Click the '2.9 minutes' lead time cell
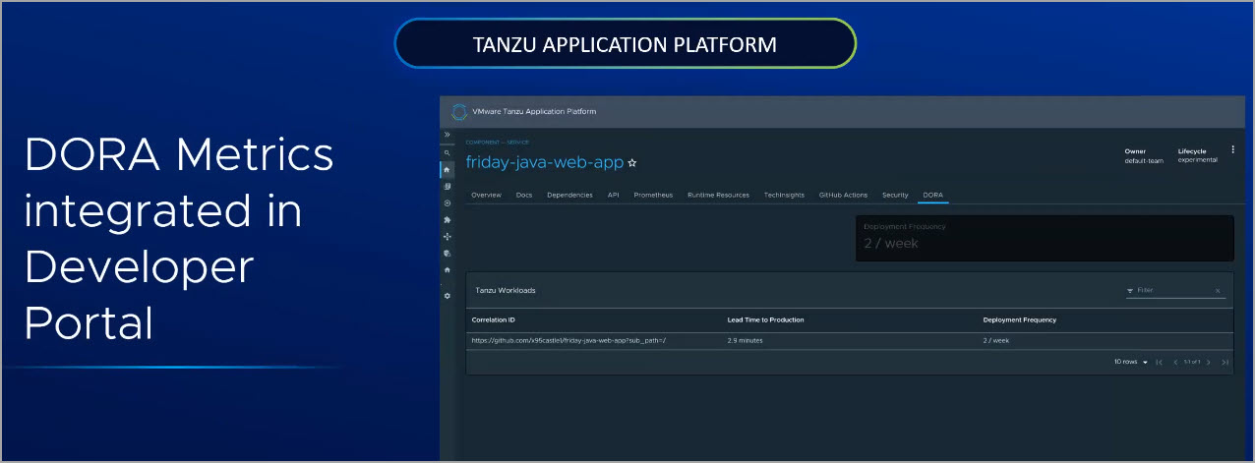The width and height of the screenshot is (1255, 463). (x=746, y=341)
